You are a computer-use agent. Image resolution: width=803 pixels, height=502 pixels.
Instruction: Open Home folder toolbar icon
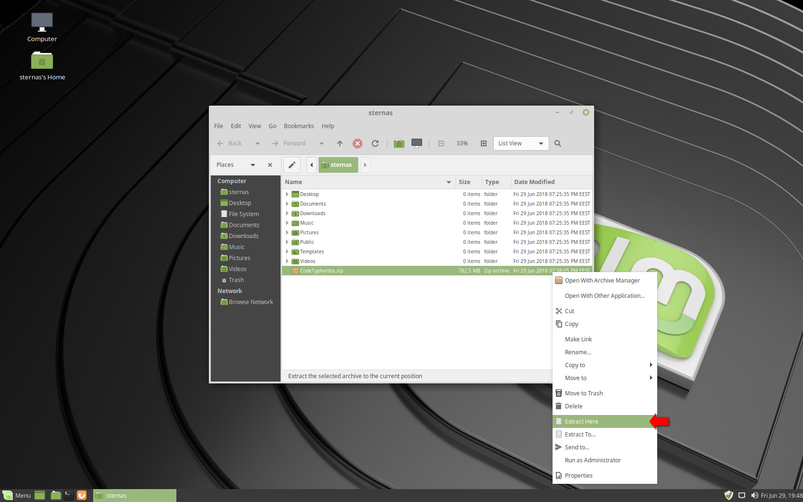coord(399,143)
